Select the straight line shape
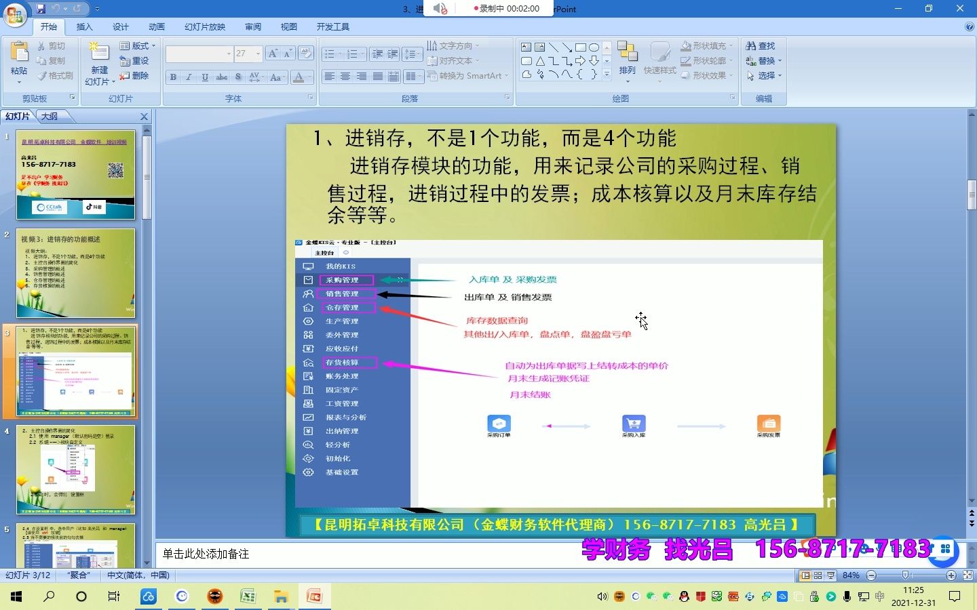The width and height of the screenshot is (977, 610). point(554,47)
